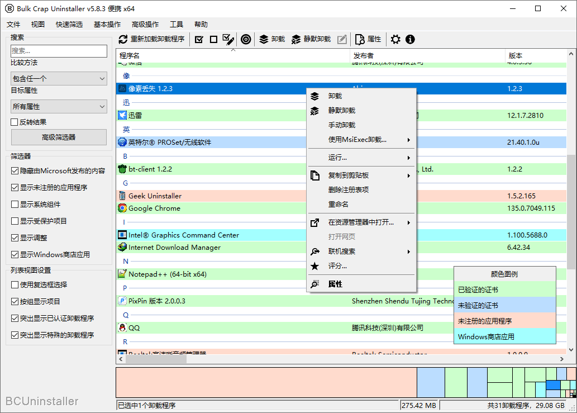Expand the 联机搜索 submenu arrow

click(408, 252)
